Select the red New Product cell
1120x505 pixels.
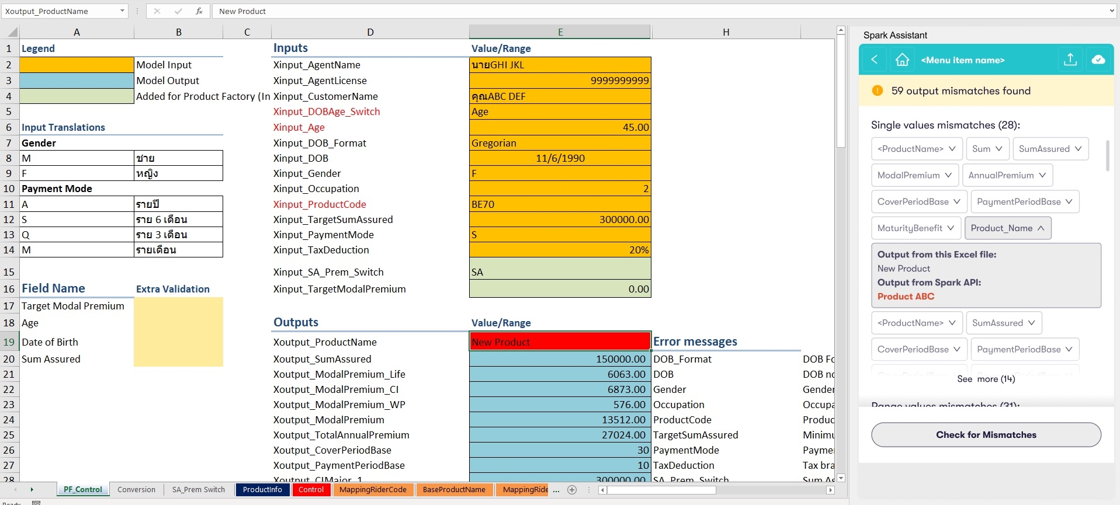pos(560,342)
